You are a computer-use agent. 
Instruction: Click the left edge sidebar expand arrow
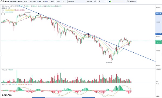1,54
